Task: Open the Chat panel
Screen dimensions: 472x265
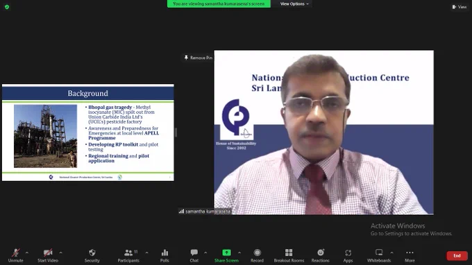Action: pyautogui.click(x=194, y=256)
